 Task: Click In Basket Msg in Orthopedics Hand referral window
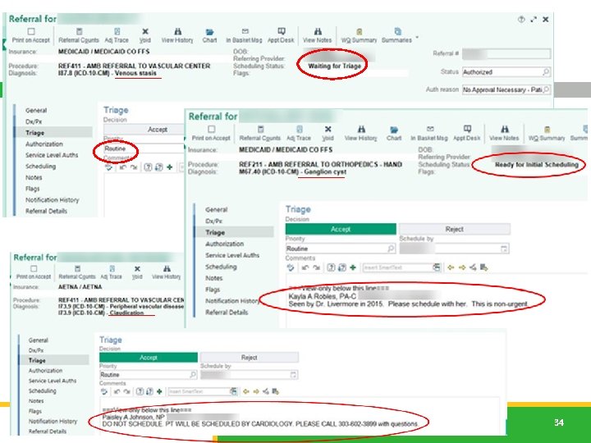429,134
